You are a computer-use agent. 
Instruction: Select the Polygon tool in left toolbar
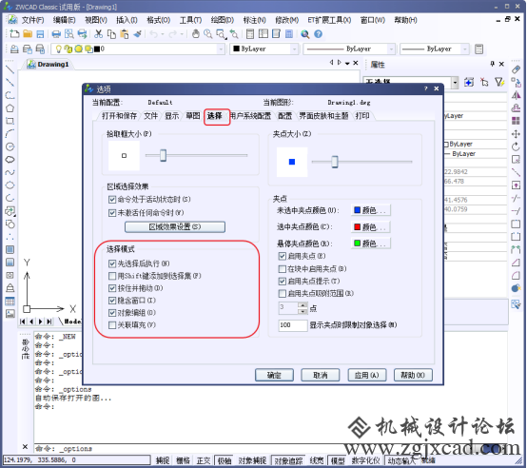10,108
